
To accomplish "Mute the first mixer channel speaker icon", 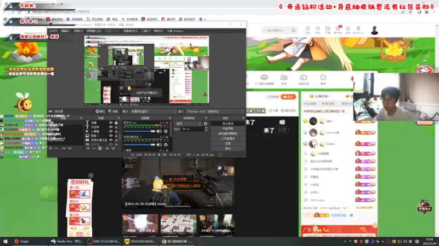I will tap(159, 131).
